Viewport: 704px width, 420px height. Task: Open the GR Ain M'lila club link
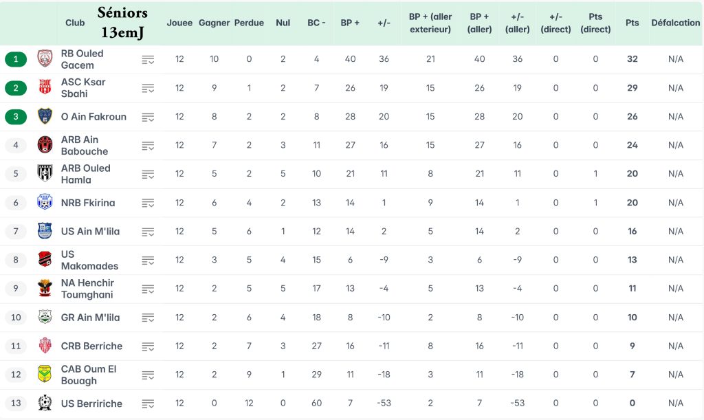coord(90,318)
